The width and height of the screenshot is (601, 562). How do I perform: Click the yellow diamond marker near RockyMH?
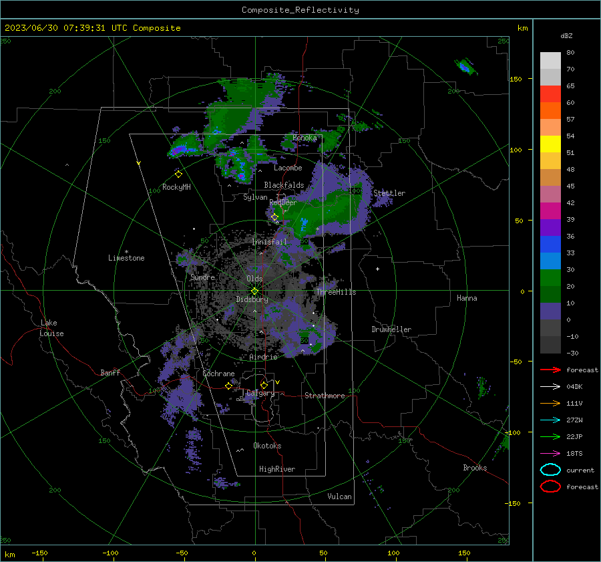(178, 174)
